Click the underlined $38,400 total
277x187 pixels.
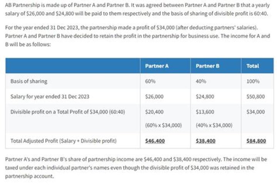205,141
